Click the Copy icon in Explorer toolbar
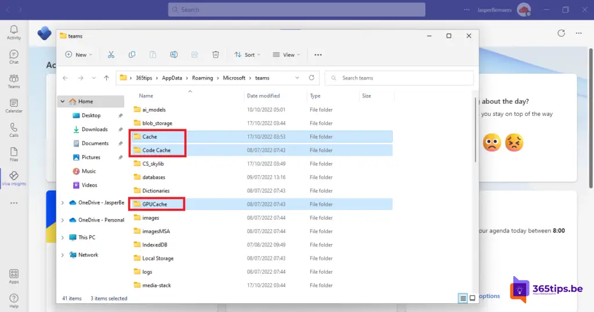Viewport: 594px width, 312px height. click(132, 55)
